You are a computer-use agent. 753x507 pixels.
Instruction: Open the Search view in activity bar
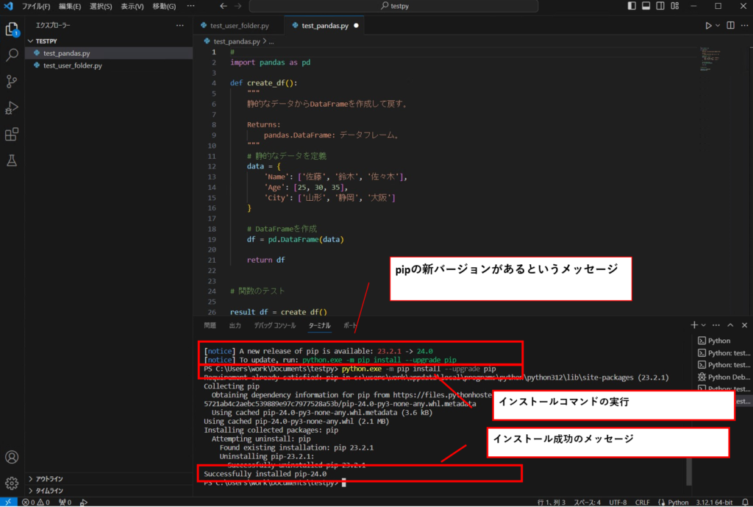[12, 54]
